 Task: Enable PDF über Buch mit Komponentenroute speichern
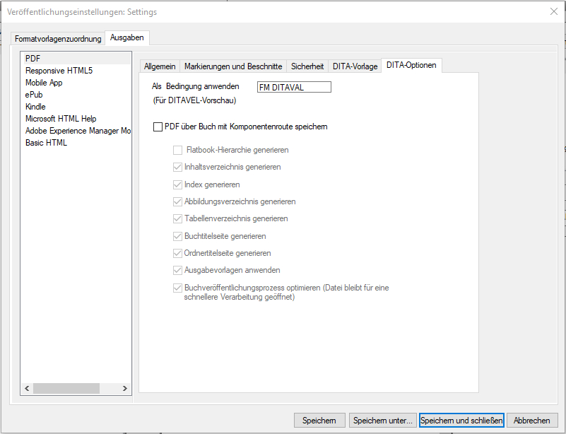(158, 127)
